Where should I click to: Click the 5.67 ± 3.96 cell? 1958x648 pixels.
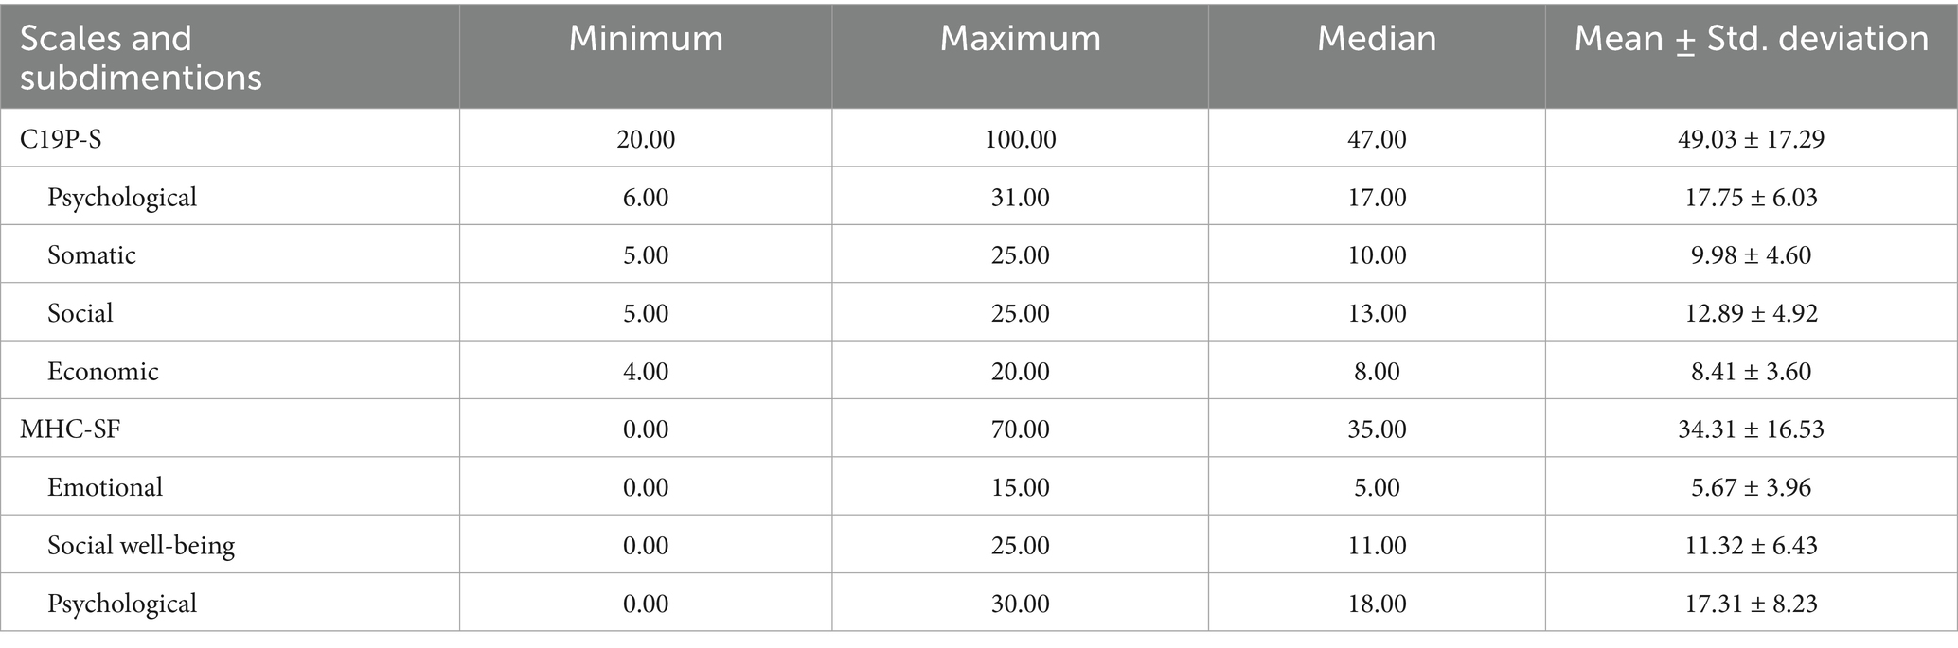(1751, 487)
